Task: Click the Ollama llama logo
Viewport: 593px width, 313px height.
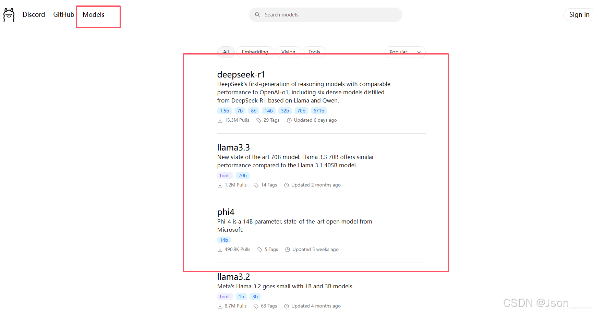Action: tap(9, 15)
